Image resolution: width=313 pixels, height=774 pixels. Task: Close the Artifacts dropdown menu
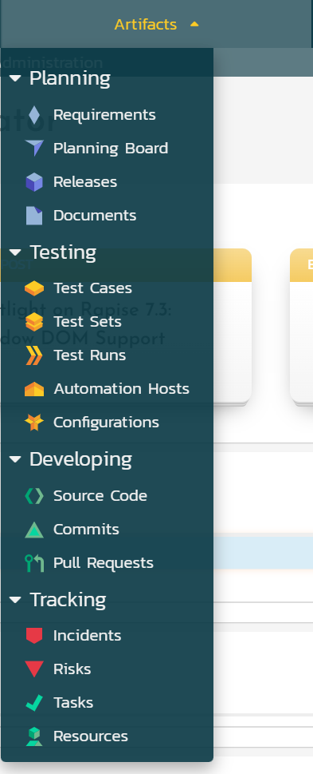tap(156, 24)
